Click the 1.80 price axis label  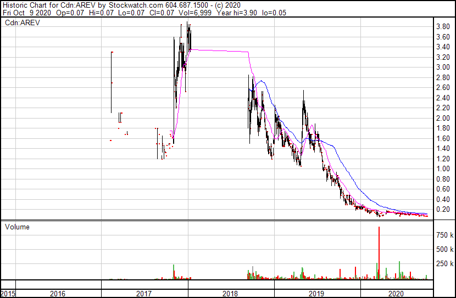pos(443,128)
